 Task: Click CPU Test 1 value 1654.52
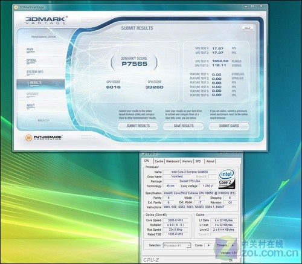(220, 61)
